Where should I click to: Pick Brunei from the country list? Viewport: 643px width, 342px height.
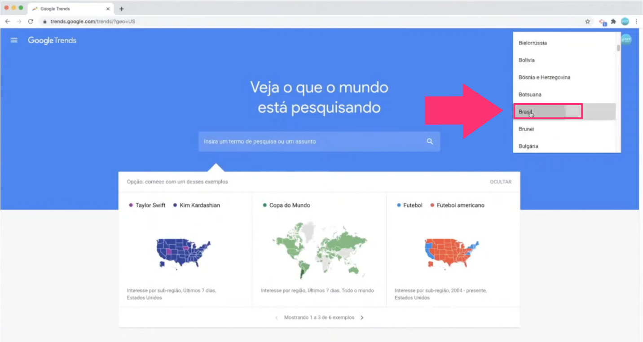(x=564, y=129)
